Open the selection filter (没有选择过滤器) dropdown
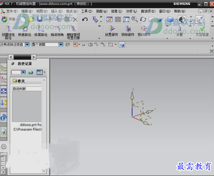 coord(27,45)
